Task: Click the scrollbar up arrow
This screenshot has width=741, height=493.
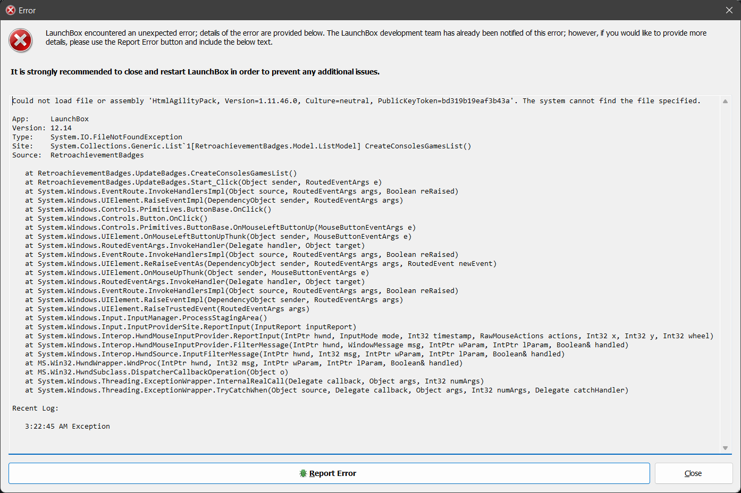Action: tap(725, 101)
